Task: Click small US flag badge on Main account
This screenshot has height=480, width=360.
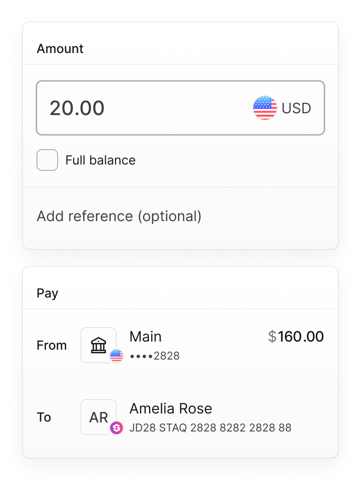Action: coord(117,356)
